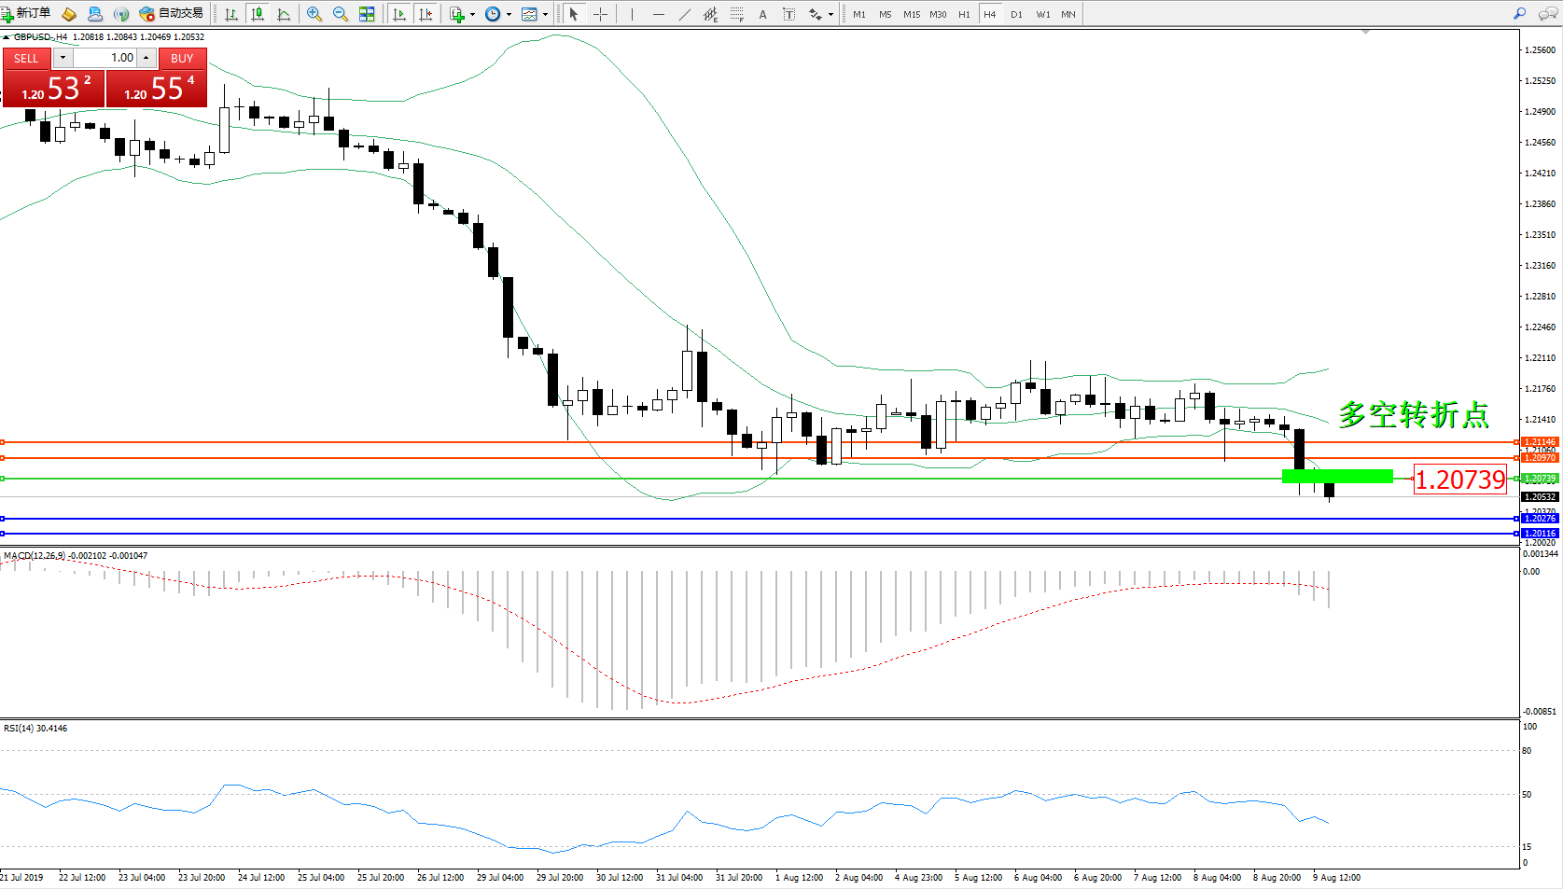The width and height of the screenshot is (1563, 890).
Task: Open the search magnifier icon
Action: click(x=1519, y=14)
